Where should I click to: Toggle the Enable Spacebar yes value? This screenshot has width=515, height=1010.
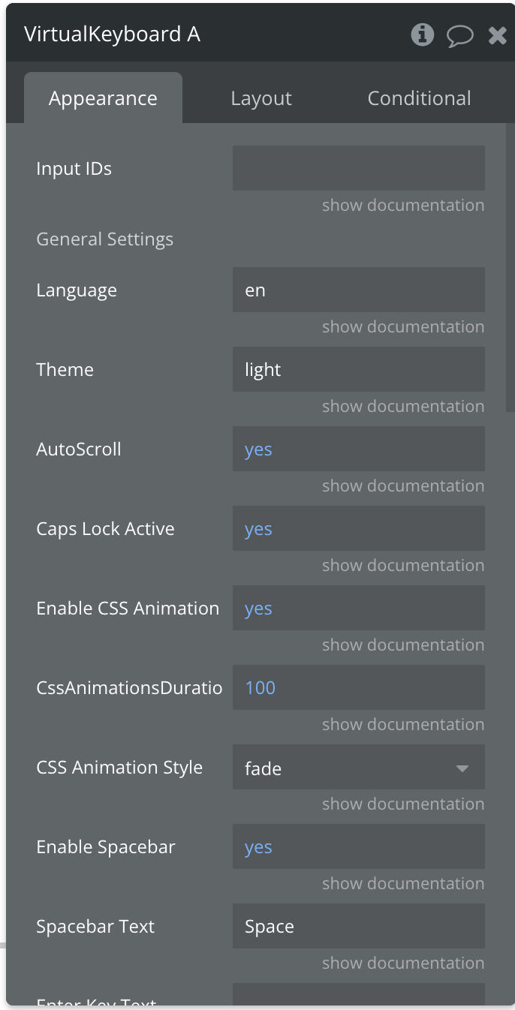click(x=258, y=847)
